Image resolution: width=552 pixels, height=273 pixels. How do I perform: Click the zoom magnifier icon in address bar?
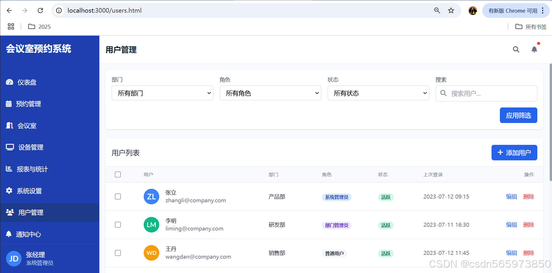point(437,11)
